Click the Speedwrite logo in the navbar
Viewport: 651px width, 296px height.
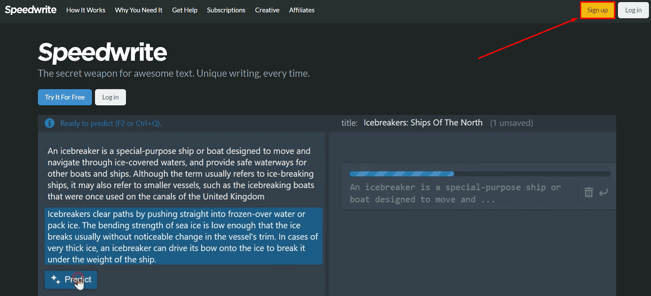pos(30,9)
